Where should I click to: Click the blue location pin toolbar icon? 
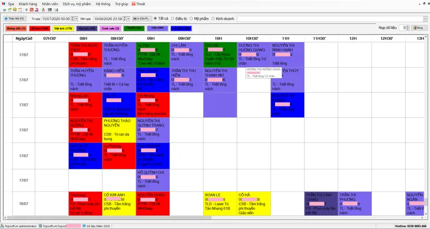(x=26, y=10)
